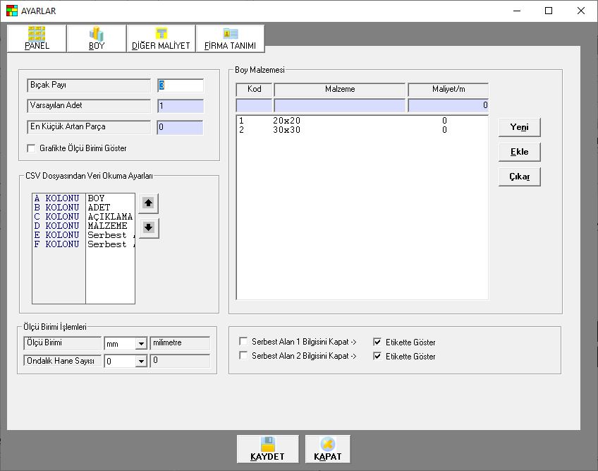
Task: Open the Ölçü Birimi mm dropdown
Action: pos(141,344)
